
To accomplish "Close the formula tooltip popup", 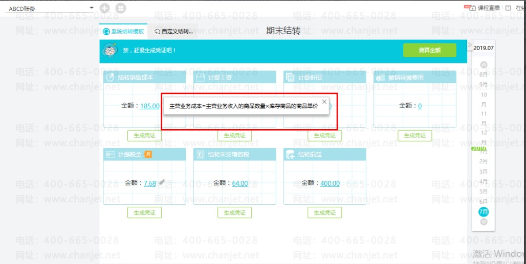I will [x=324, y=102].
